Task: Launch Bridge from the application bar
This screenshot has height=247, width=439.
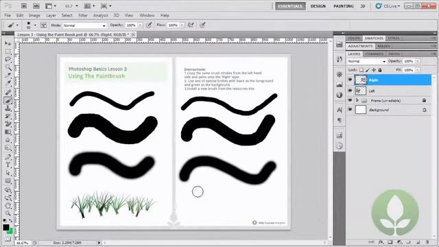Action: point(24,6)
